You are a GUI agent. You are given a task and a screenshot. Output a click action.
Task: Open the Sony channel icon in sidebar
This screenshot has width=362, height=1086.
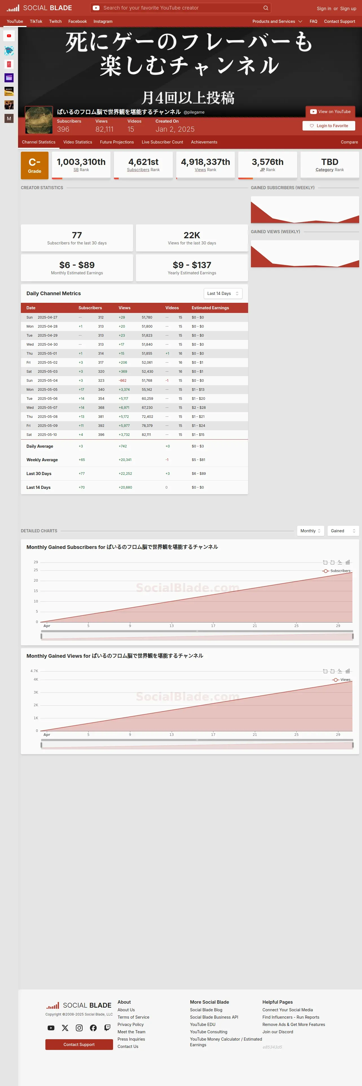pos(9,91)
